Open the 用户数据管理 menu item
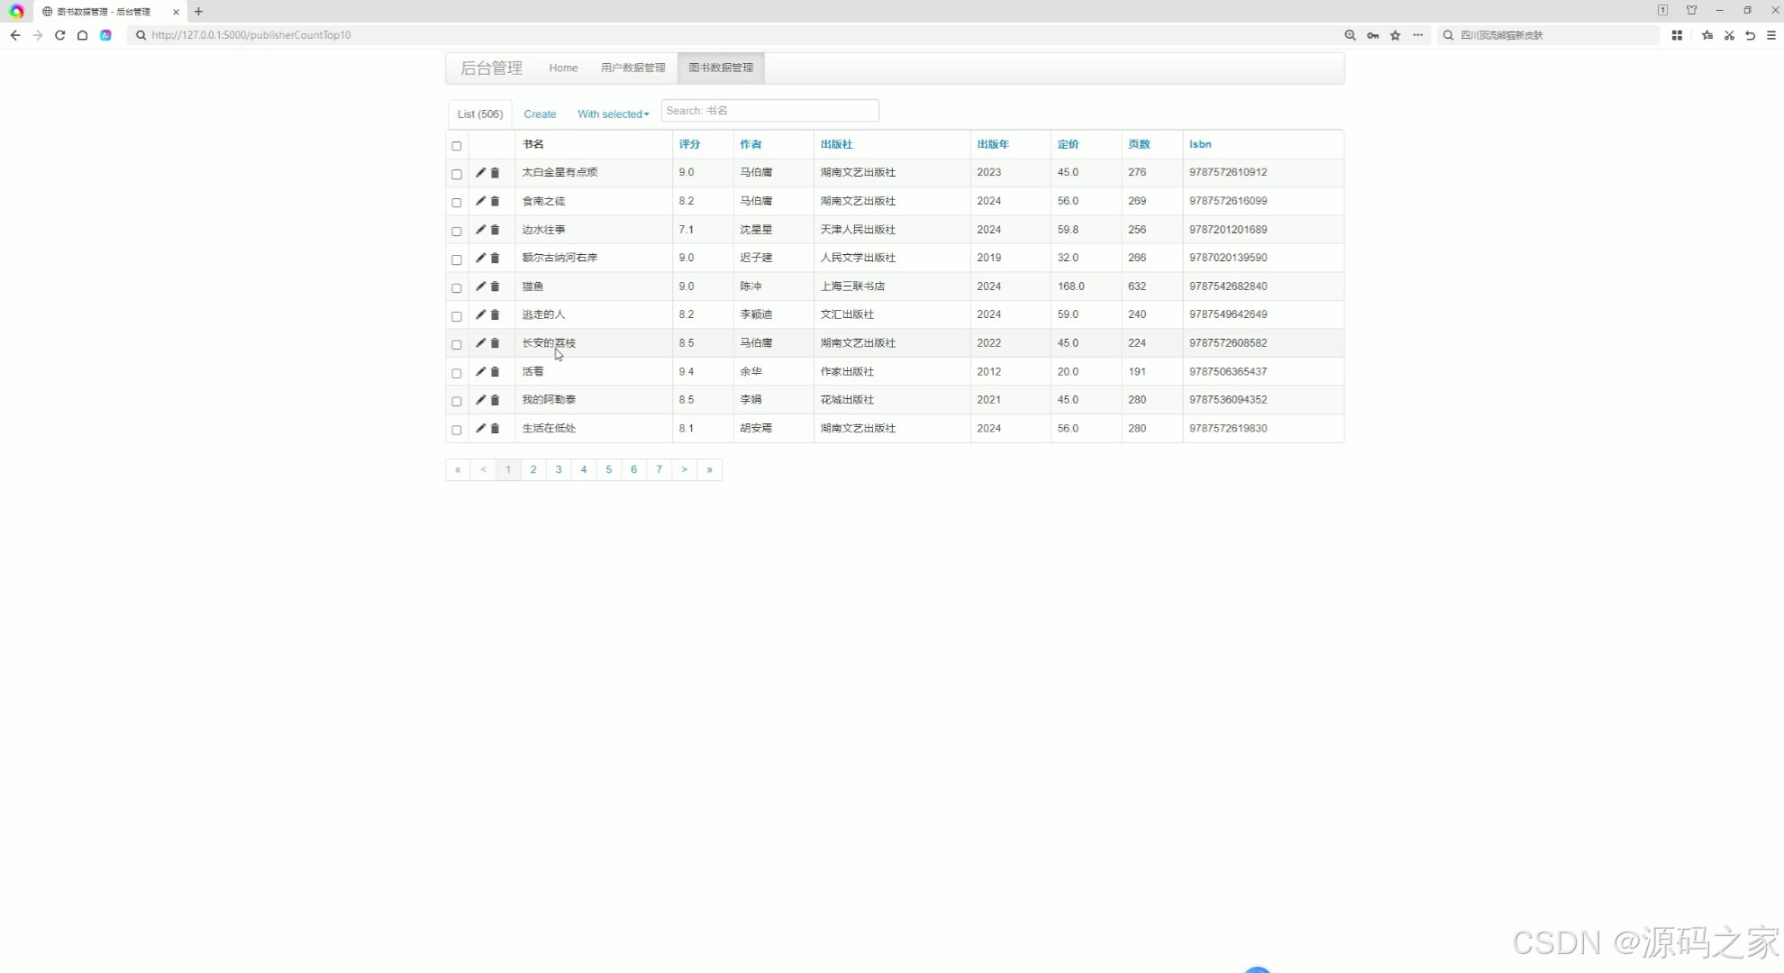The height and width of the screenshot is (973, 1784). 633,68
